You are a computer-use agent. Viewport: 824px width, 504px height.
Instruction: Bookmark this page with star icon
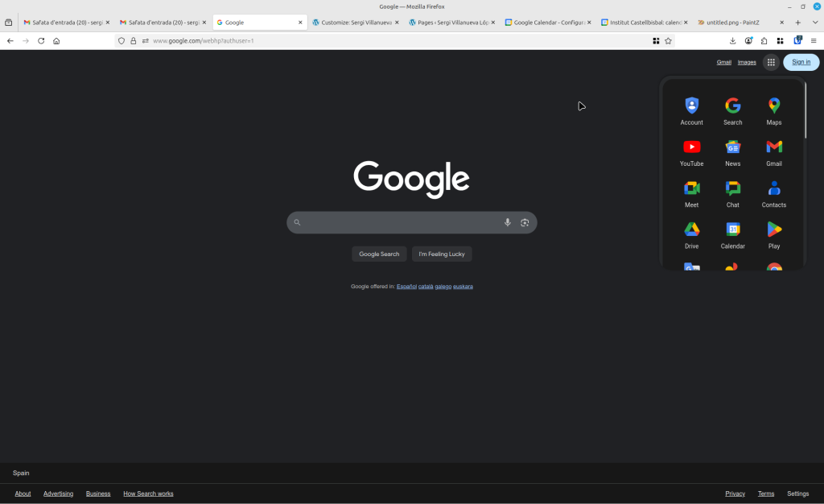tap(668, 40)
